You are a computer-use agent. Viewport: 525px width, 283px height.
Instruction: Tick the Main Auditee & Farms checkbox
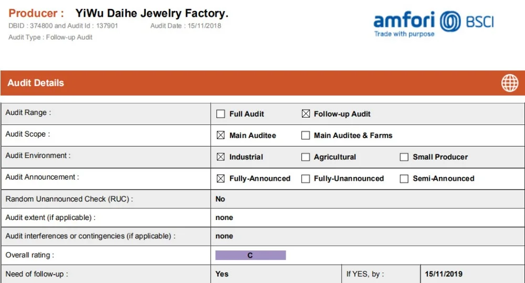click(306, 135)
